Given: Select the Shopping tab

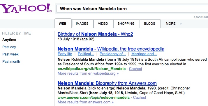Looking at the screenshot, I should click(126, 24).
